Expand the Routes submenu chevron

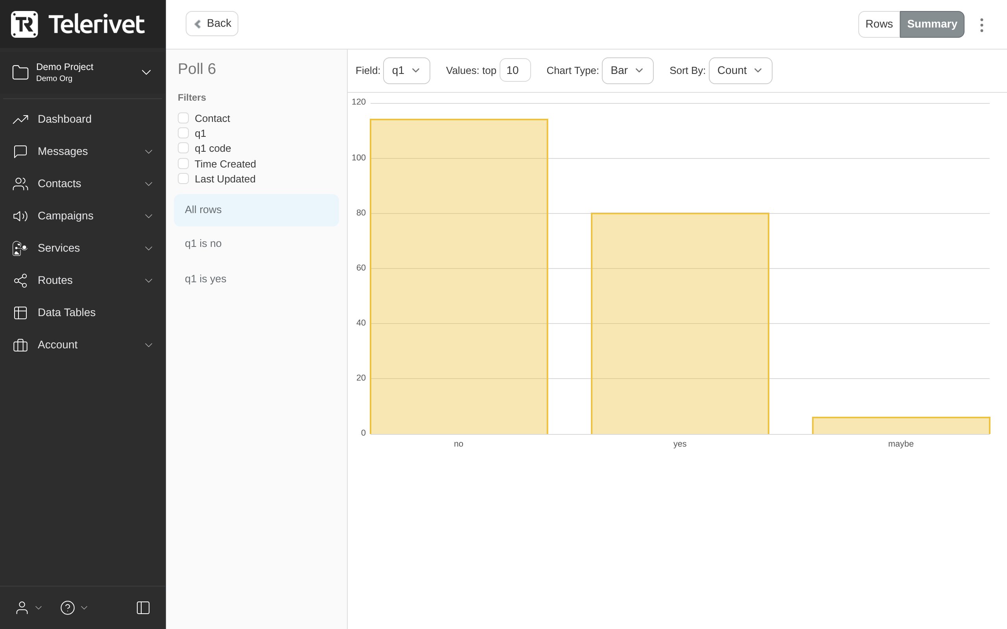149,281
